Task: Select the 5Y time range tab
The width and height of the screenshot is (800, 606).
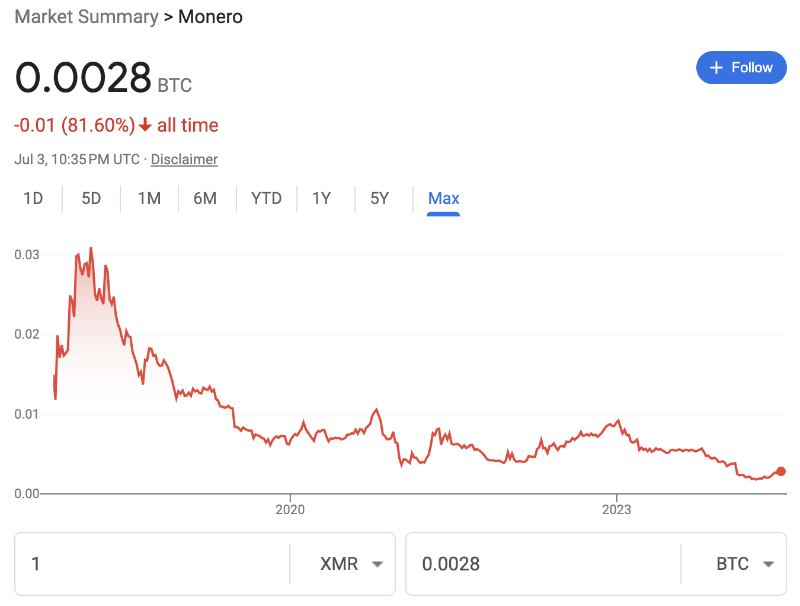Action: click(380, 199)
